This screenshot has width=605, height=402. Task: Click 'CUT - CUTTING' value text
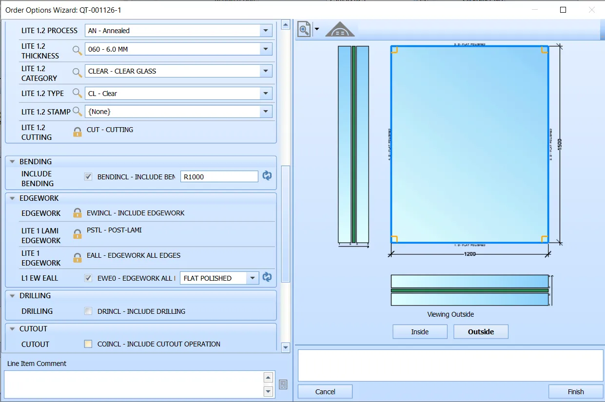pyautogui.click(x=110, y=130)
